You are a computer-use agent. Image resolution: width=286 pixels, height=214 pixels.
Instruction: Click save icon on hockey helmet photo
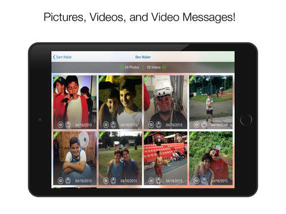[151, 125]
